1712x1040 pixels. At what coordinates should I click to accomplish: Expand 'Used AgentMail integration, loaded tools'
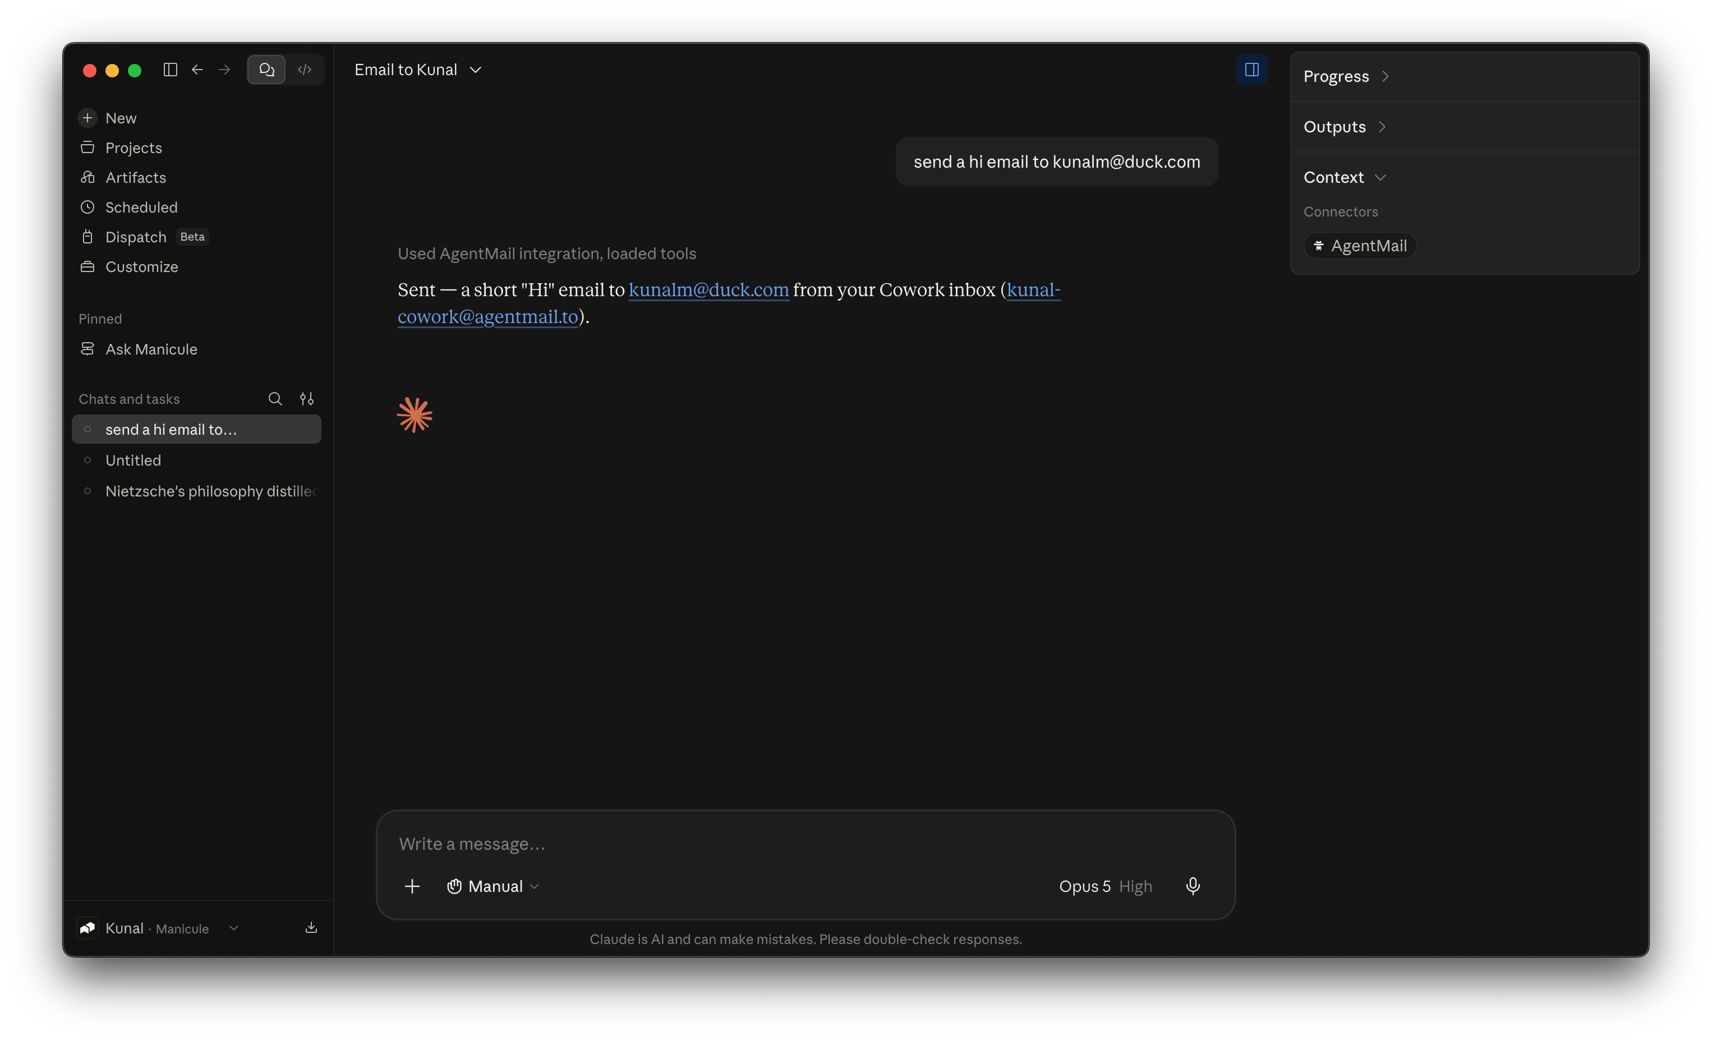[547, 254]
